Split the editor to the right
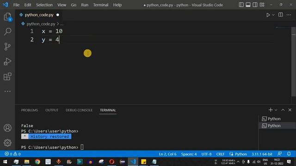The width and height of the screenshot is (296, 166). [x=281, y=15]
